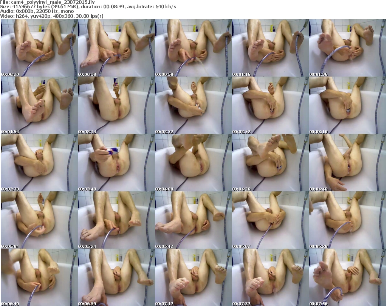387x306 pixels.
Task: Open the thumbnail stamped 00:06:40
Action: pyautogui.click(x=39, y=277)
